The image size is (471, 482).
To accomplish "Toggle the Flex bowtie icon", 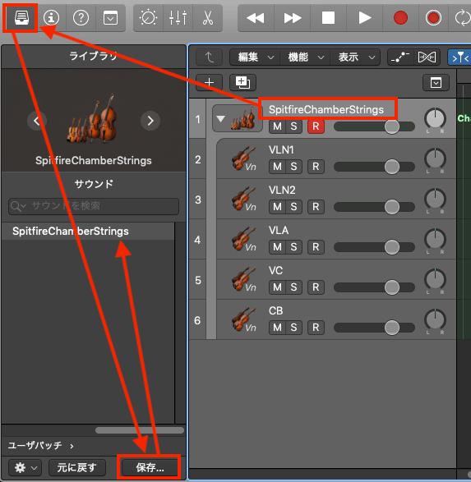I will 427,57.
